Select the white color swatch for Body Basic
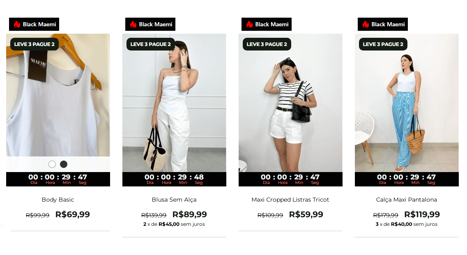Image resolution: width=467 pixels, height=255 pixels. [52, 164]
